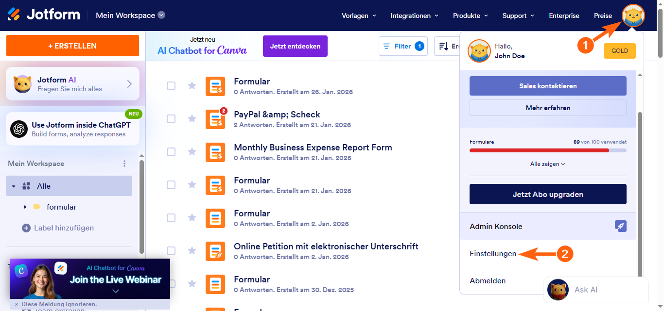Expand Alle zeigen usage details

tap(547, 164)
